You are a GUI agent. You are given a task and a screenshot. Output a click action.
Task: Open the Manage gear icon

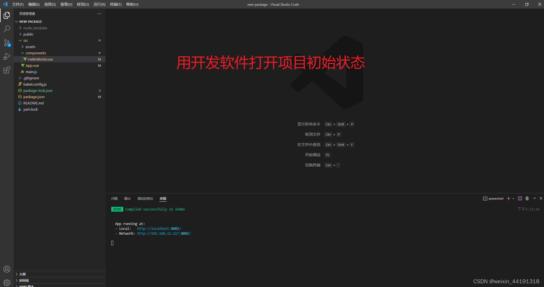pyautogui.click(x=7, y=282)
